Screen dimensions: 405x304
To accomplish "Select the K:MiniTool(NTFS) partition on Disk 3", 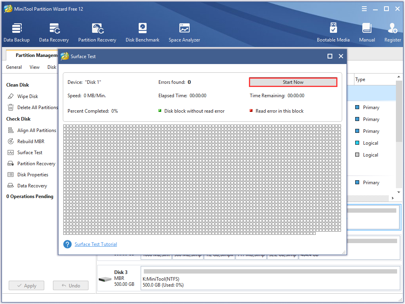I will [270, 278].
